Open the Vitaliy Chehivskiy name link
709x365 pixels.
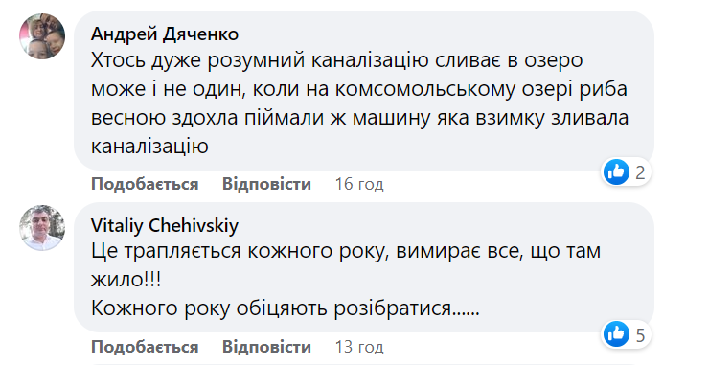point(165,225)
